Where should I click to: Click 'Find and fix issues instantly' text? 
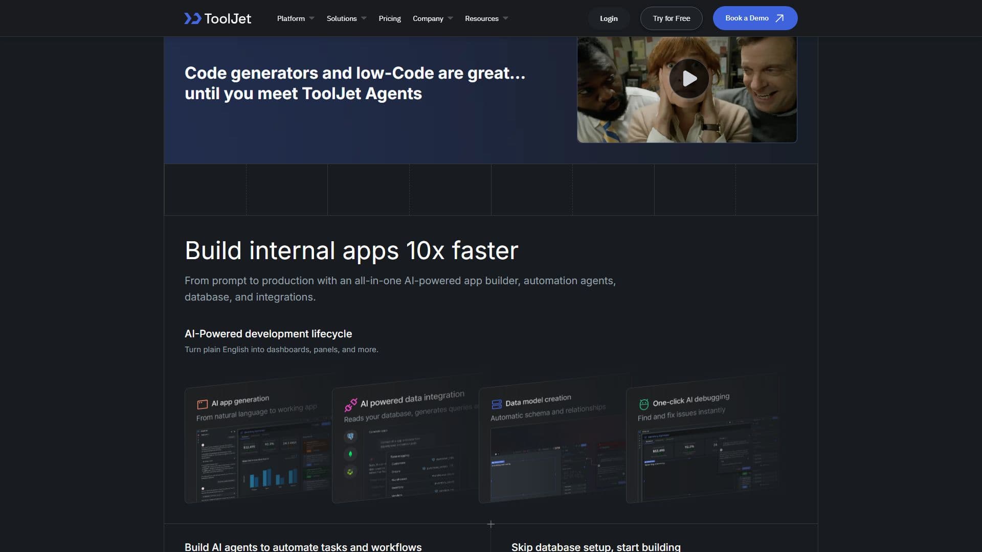click(x=681, y=413)
